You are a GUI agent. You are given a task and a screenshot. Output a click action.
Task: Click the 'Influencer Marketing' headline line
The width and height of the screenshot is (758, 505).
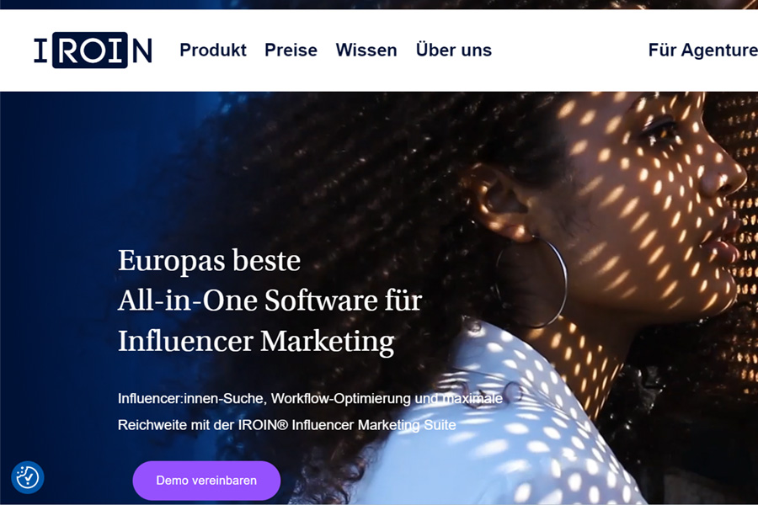256,341
